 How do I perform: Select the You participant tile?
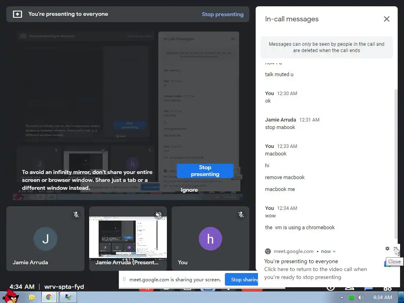pyautogui.click(x=210, y=239)
